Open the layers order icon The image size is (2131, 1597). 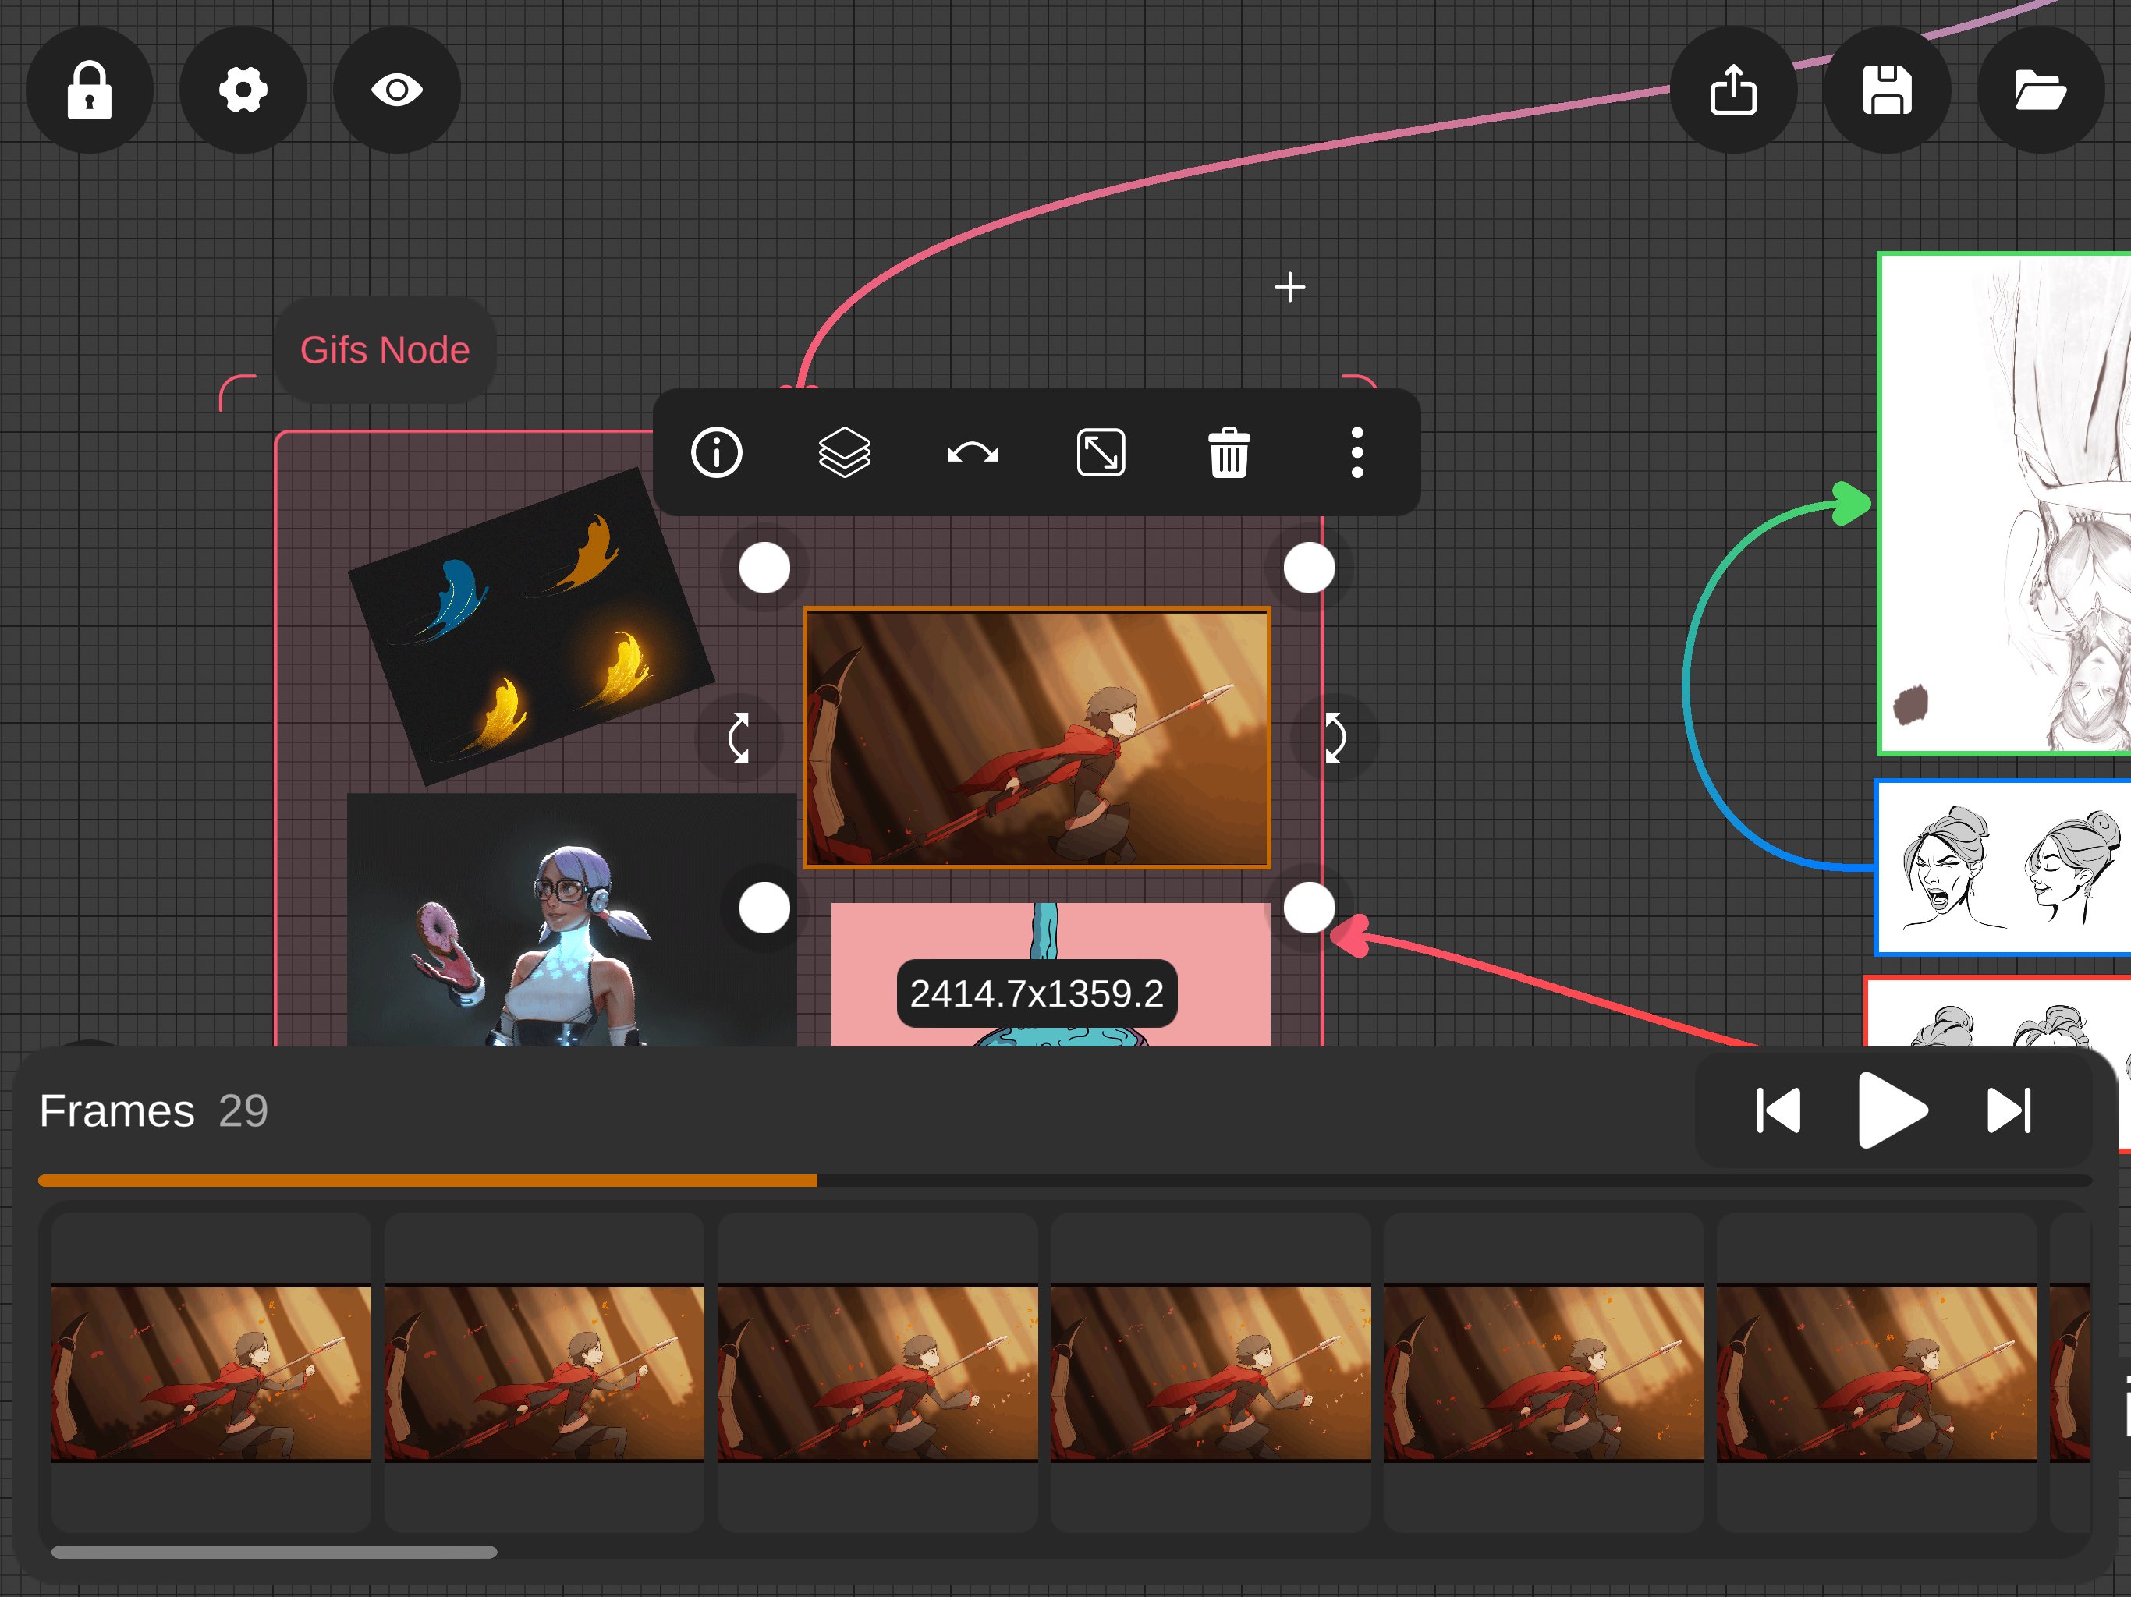coord(844,453)
